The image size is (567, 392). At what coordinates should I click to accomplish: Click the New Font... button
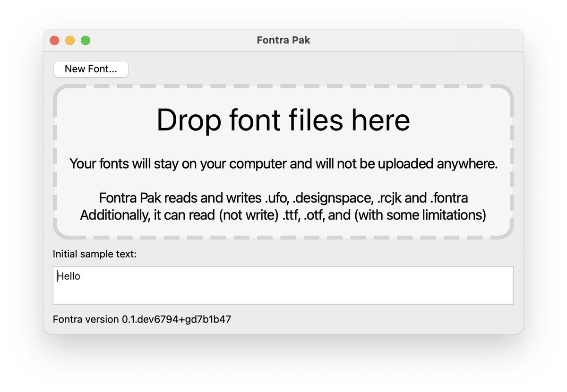tap(91, 69)
